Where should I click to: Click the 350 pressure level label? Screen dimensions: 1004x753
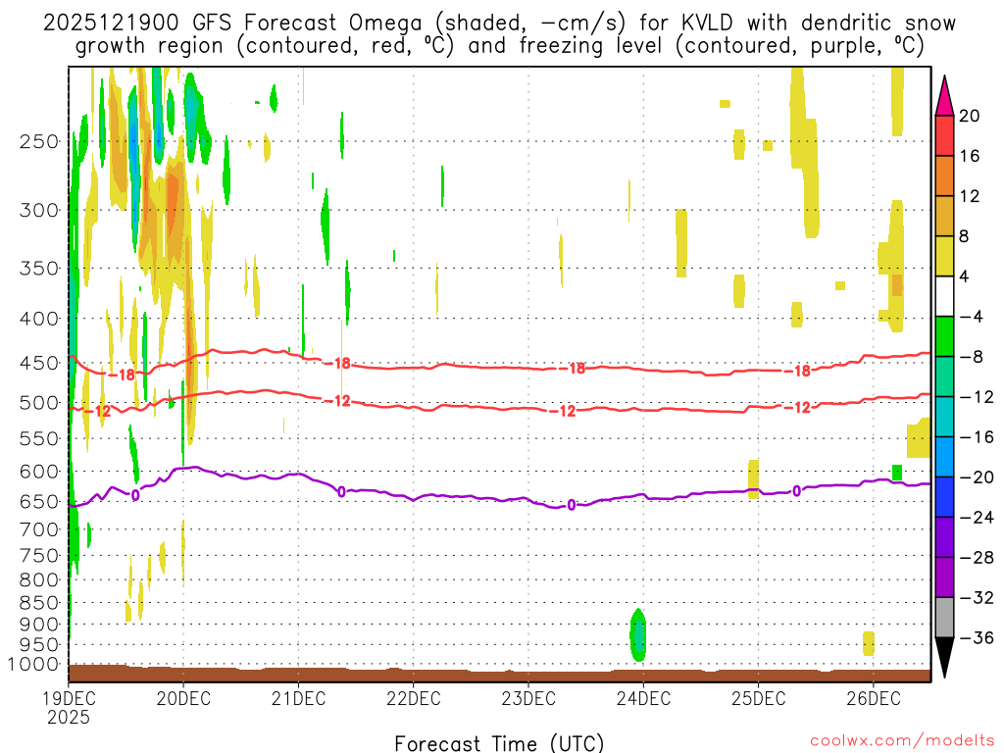(x=39, y=269)
